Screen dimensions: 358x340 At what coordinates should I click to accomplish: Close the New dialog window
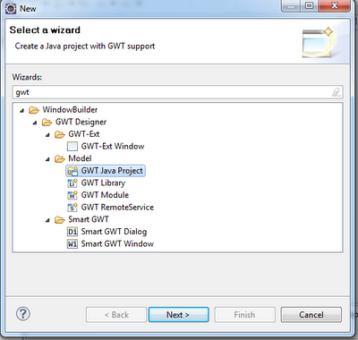(335, 6)
